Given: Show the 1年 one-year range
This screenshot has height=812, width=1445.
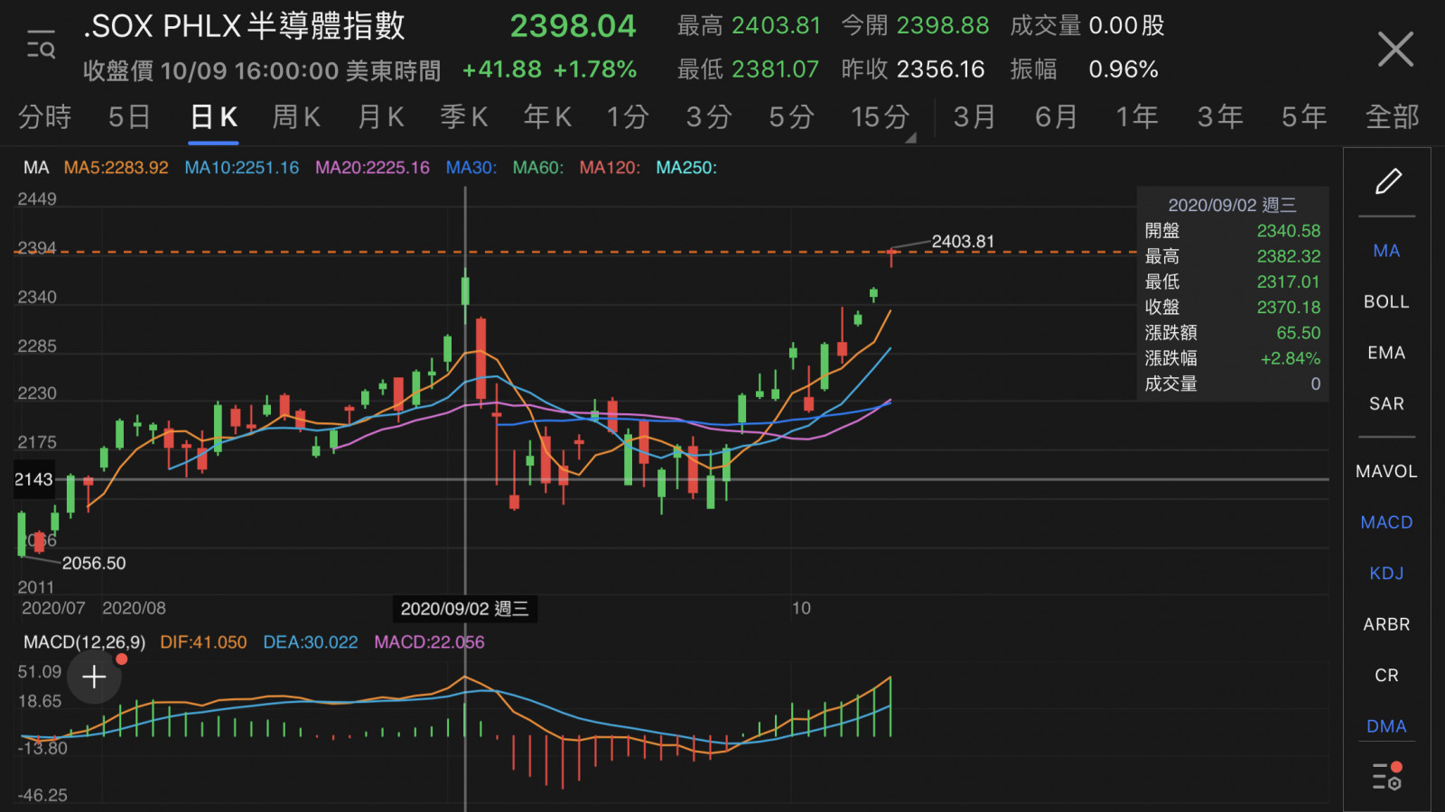Looking at the screenshot, I should [1137, 117].
